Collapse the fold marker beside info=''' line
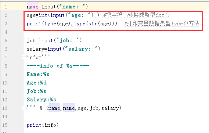Image resolution: width=209 pixels, height=133 pixels. click(24, 57)
